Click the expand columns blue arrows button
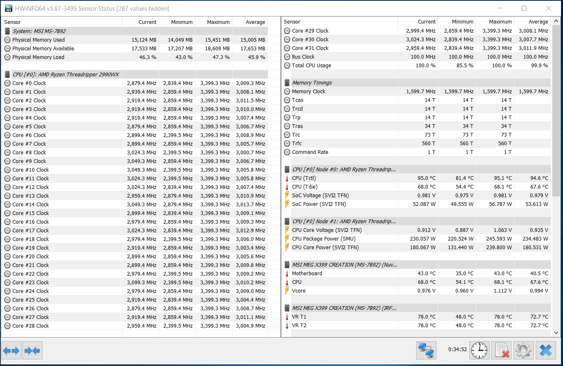The image size is (563, 366). (x=11, y=351)
